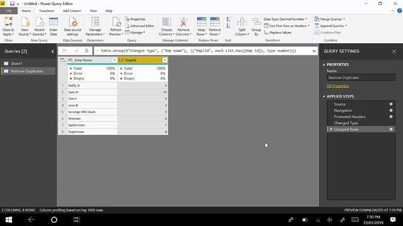Screen dimensions: 403x226
Task: Switch to the Add Column tab
Action: [72, 11]
